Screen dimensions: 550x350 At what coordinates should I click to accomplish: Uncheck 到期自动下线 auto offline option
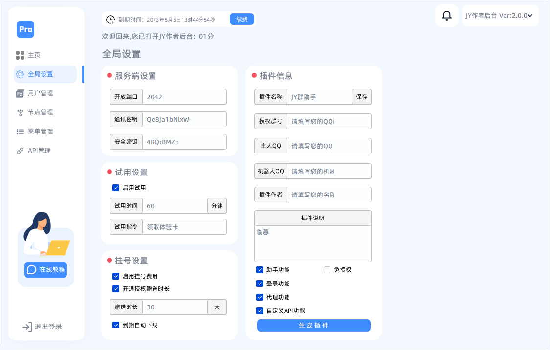click(116, 325)
